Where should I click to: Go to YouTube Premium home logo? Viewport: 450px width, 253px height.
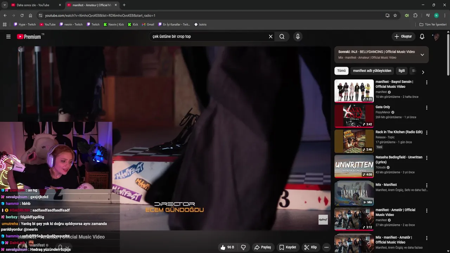pyautogui.click(x=29, y=37)
